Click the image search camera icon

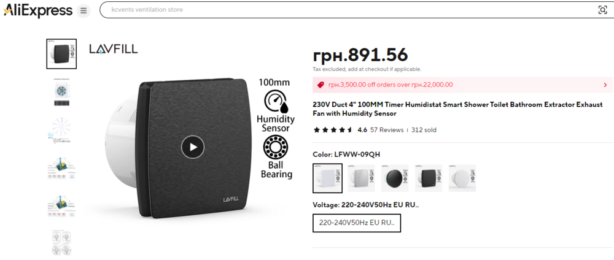click(603, 10)
